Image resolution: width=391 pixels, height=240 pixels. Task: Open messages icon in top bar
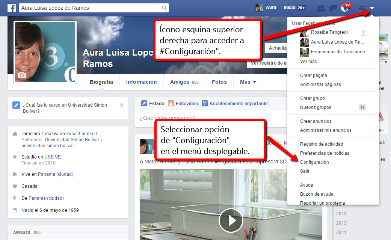pyautogui.click(x=333, y=8)
